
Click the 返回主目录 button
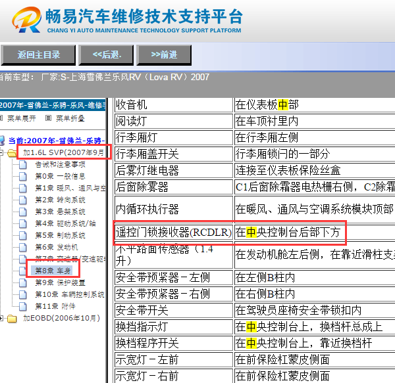click(38, 55)
